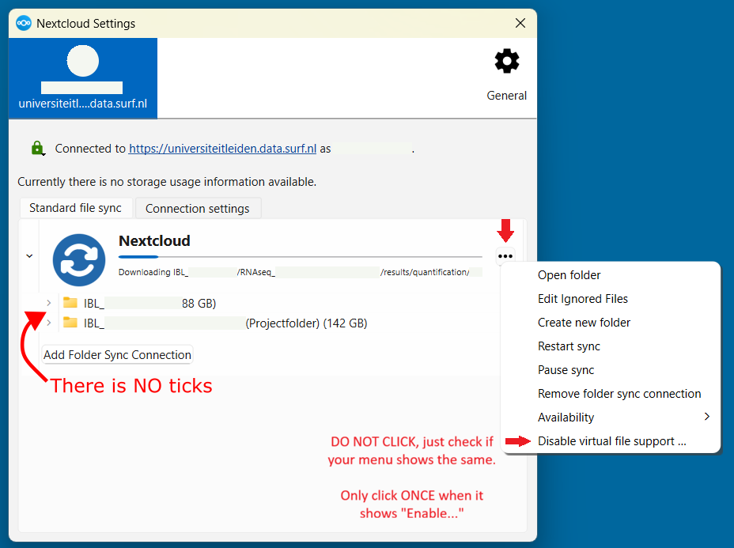This screenshot has height=548, width=734.
Task: Switch to the Connection settings tab
Action: (198, 208)
